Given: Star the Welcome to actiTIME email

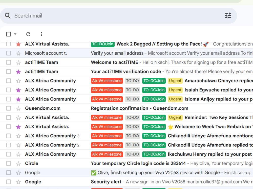Looking at the screenshot, I should [18, 62].
